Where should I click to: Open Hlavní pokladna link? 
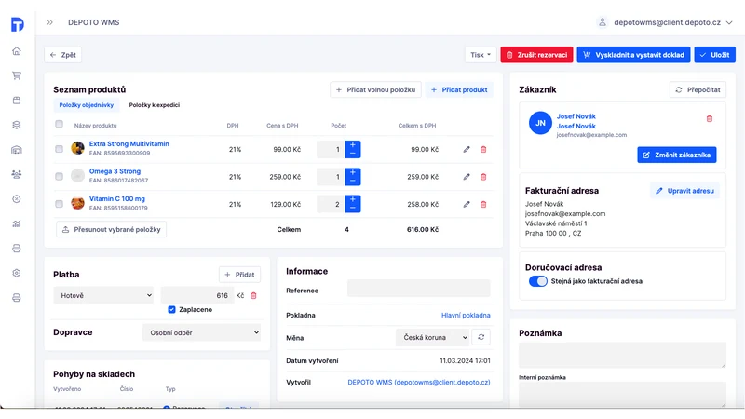coord(466,315)
